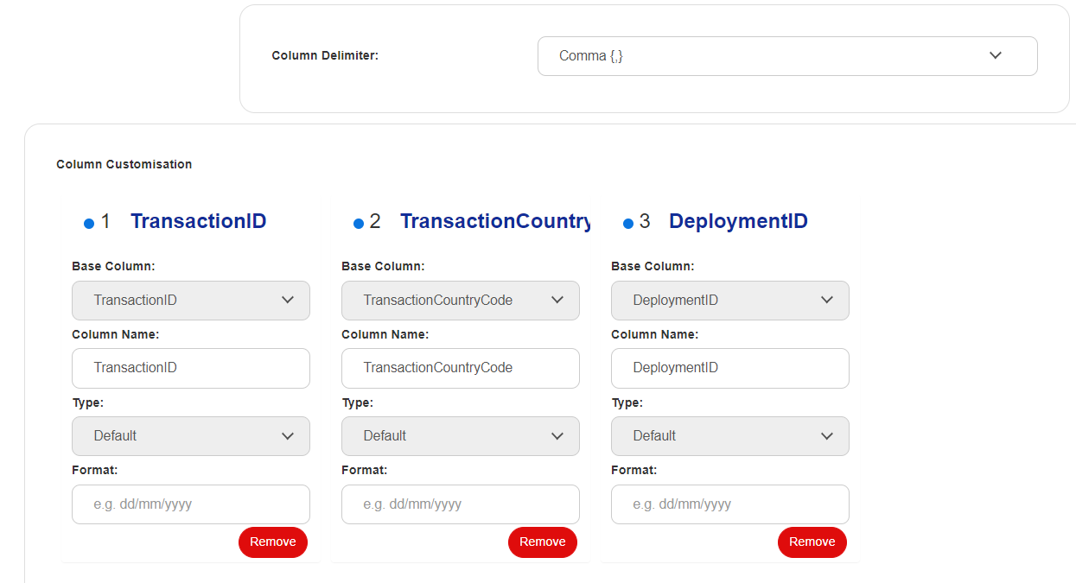Edit the TransactionID Column Name field
The image size is (1076, 583).
[x=191, y=368]
